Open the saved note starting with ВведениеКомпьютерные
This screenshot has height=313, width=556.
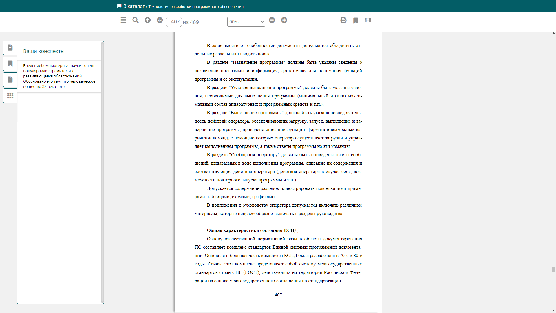(59, 76)
